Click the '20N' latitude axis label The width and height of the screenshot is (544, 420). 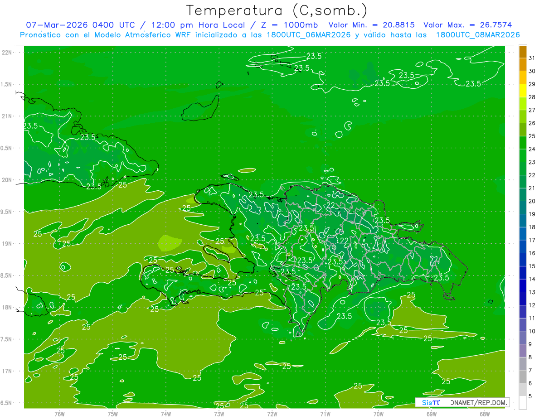click(7, 180)
